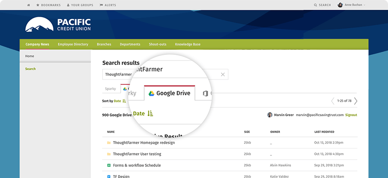Viewport: 388px width, 178px height.
Task: Open ThoughtFarmer User testing folder
Action: click(137, 154)
